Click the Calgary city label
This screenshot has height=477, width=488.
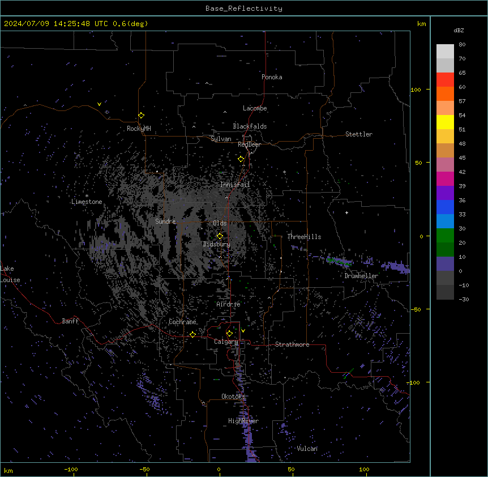(x=226, y=342)
